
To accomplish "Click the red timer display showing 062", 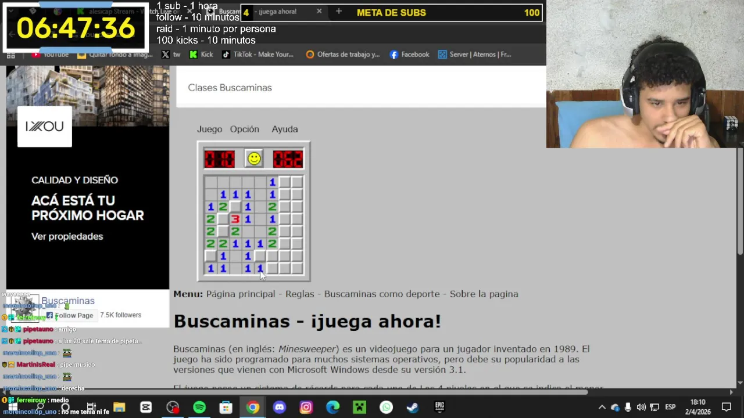I will [x=288, y=158].
